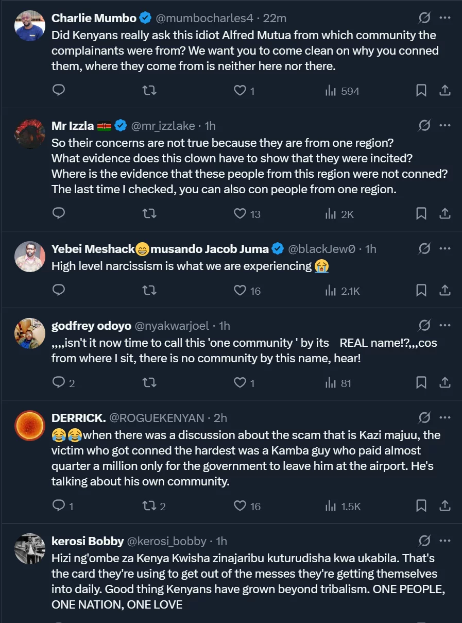Image resolution: width=462 pixels, height=623 pixels.
Task: Share DERRICK's Kazi majuu tweet
Action: point(444,506)
